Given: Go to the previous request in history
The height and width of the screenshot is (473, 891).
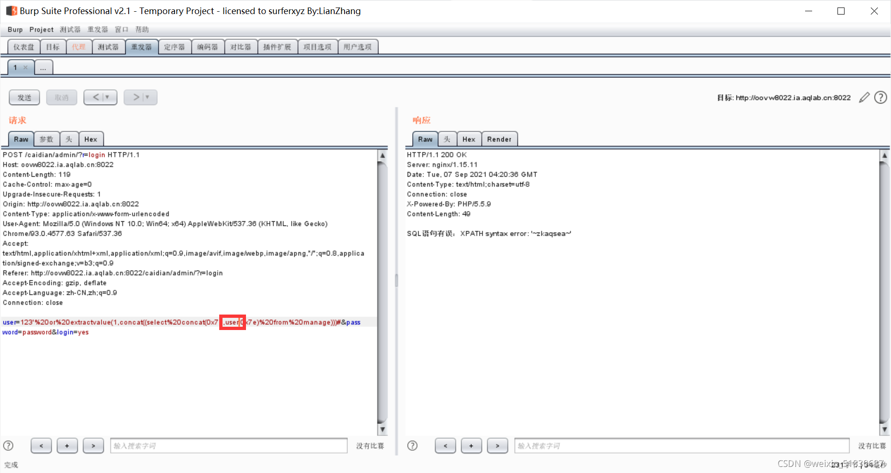Looking at the screenshot, I should (x=100, y=98).
